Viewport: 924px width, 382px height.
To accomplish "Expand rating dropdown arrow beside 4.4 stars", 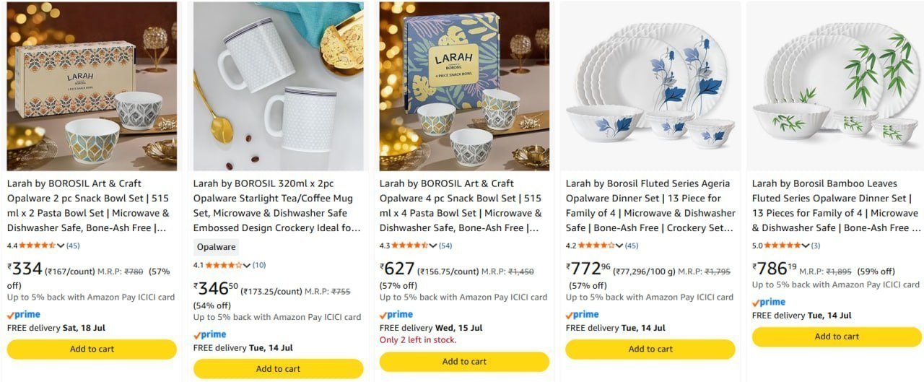I will (61, 246).
